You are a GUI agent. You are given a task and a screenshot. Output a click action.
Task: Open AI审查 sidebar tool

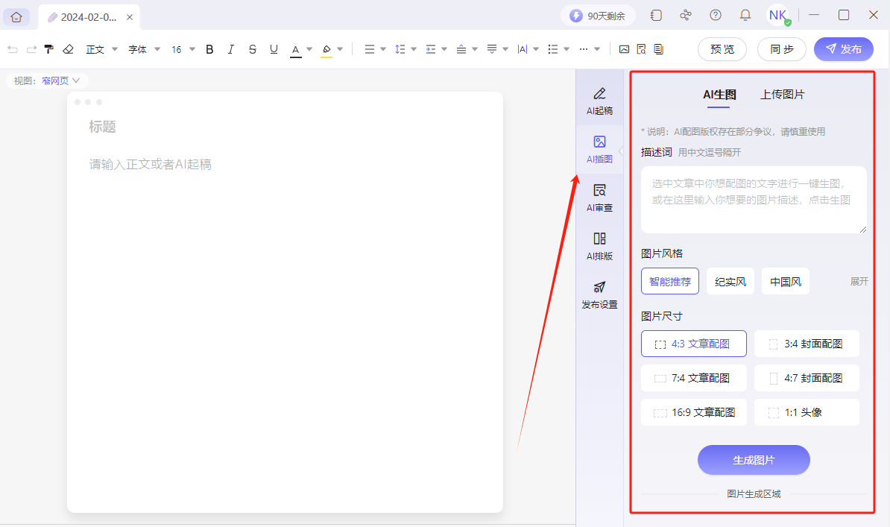[599, 198]
